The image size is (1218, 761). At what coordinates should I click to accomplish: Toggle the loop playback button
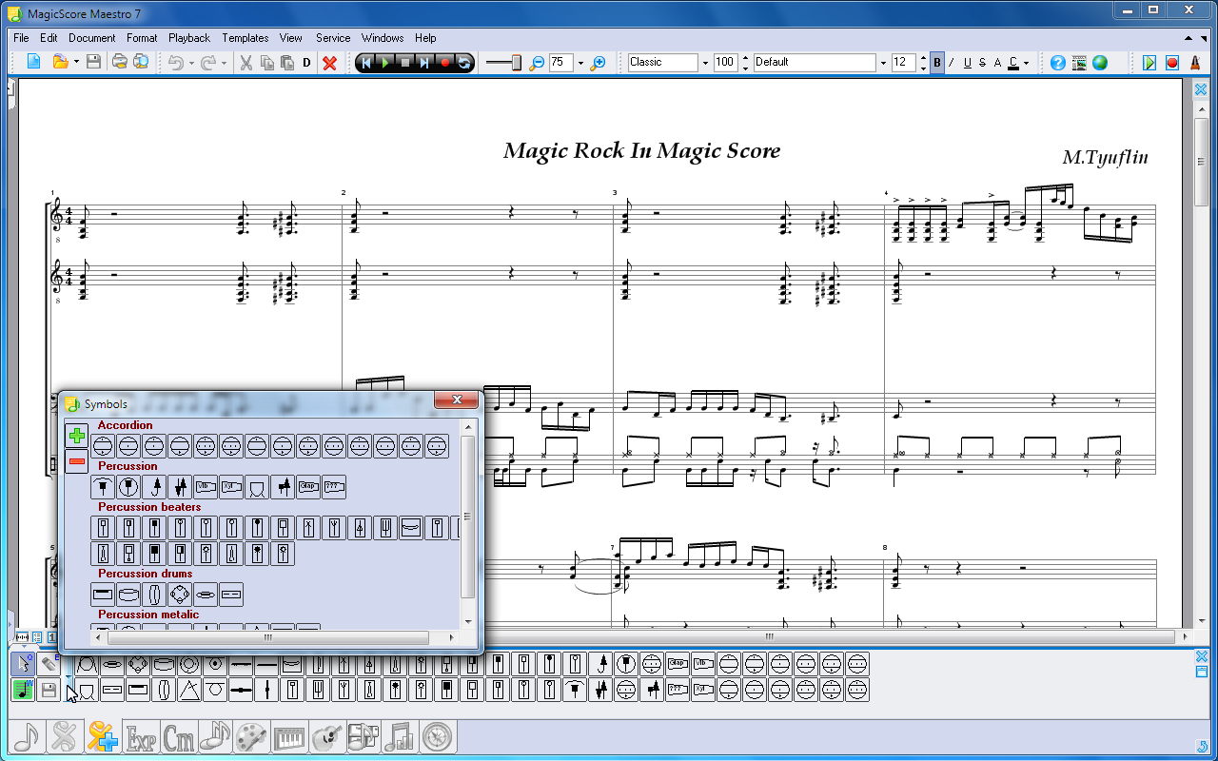(x=464, y=63)
